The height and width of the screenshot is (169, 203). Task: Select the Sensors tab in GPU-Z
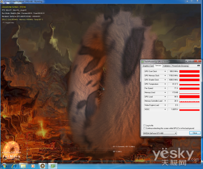(x=158, y=65)
